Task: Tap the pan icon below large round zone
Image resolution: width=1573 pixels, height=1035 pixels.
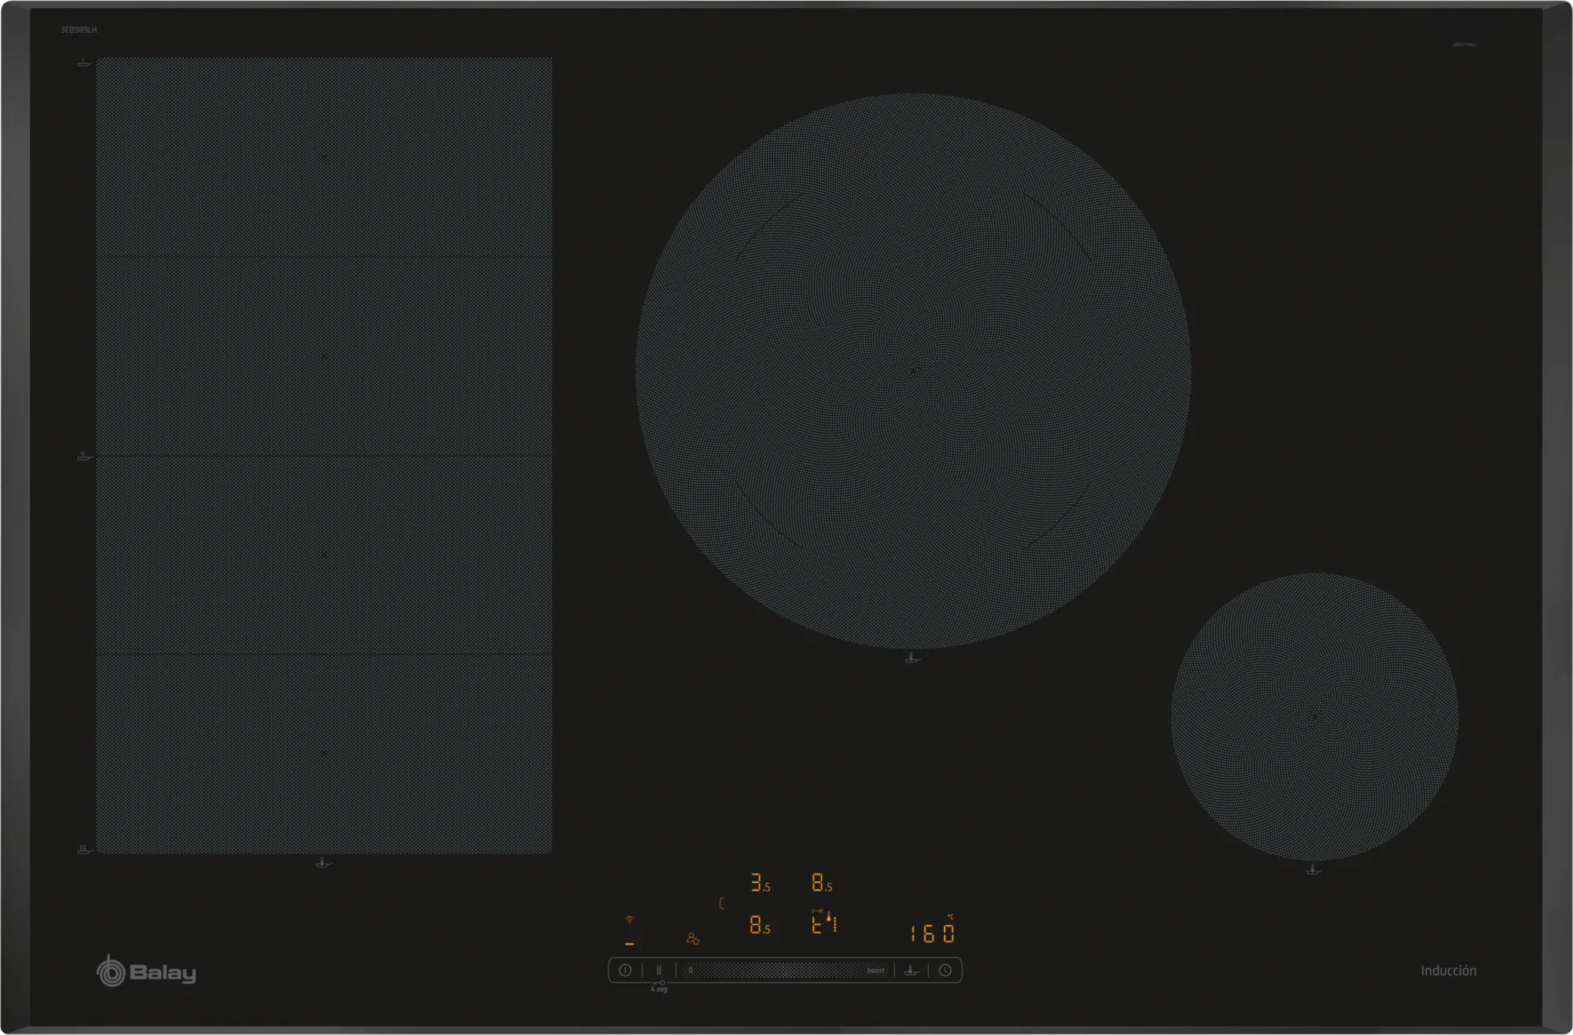Action: [x=912, y=658]
